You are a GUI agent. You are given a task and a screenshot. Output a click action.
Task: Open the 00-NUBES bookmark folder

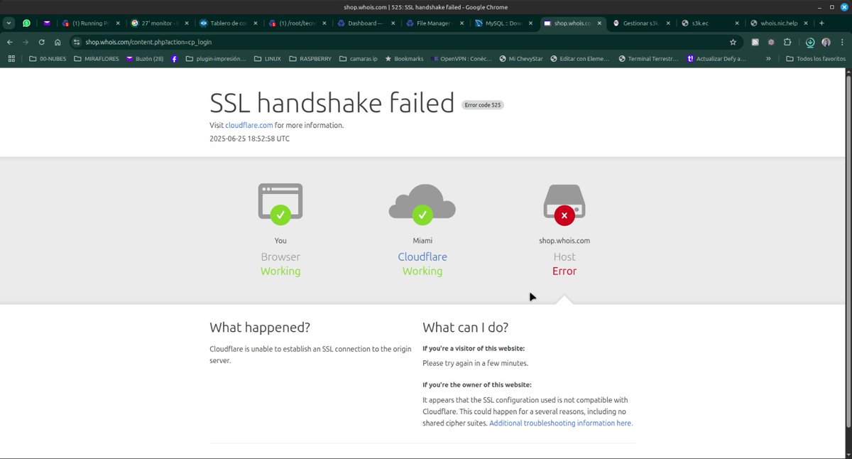point(48,59)
